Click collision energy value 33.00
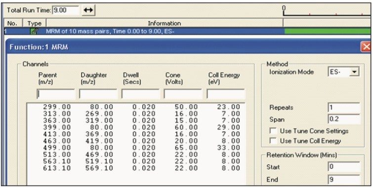Image resolution: width=373 pixels, height=188 pixels. pos(229,148)
